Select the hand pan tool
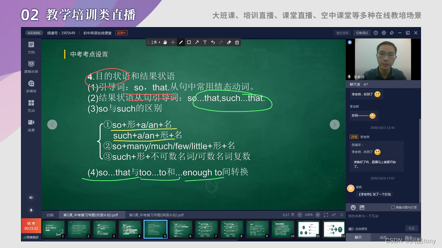The image size is (442, 248). [165, 43]
